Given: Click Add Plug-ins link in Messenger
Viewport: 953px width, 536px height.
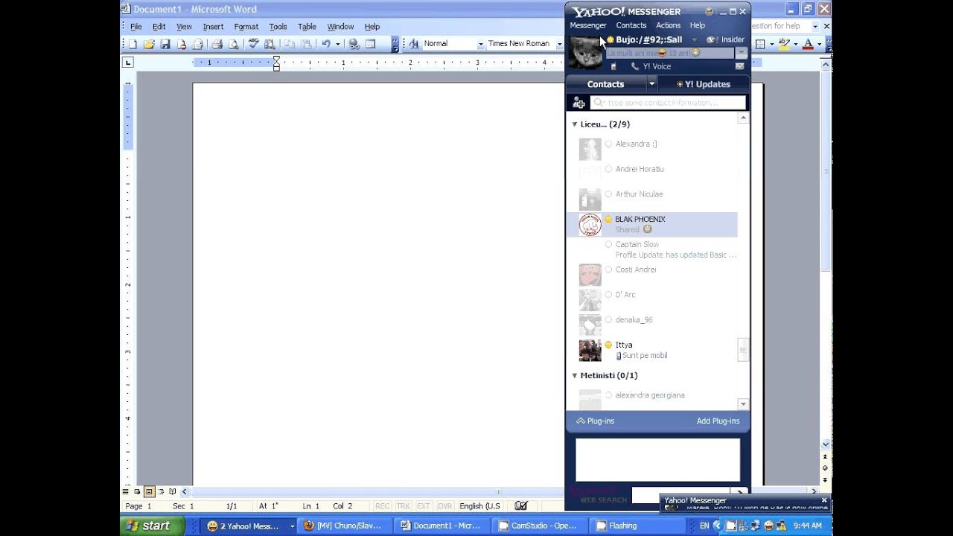Looking at the screenshot, I should click(x=718, y=421).
